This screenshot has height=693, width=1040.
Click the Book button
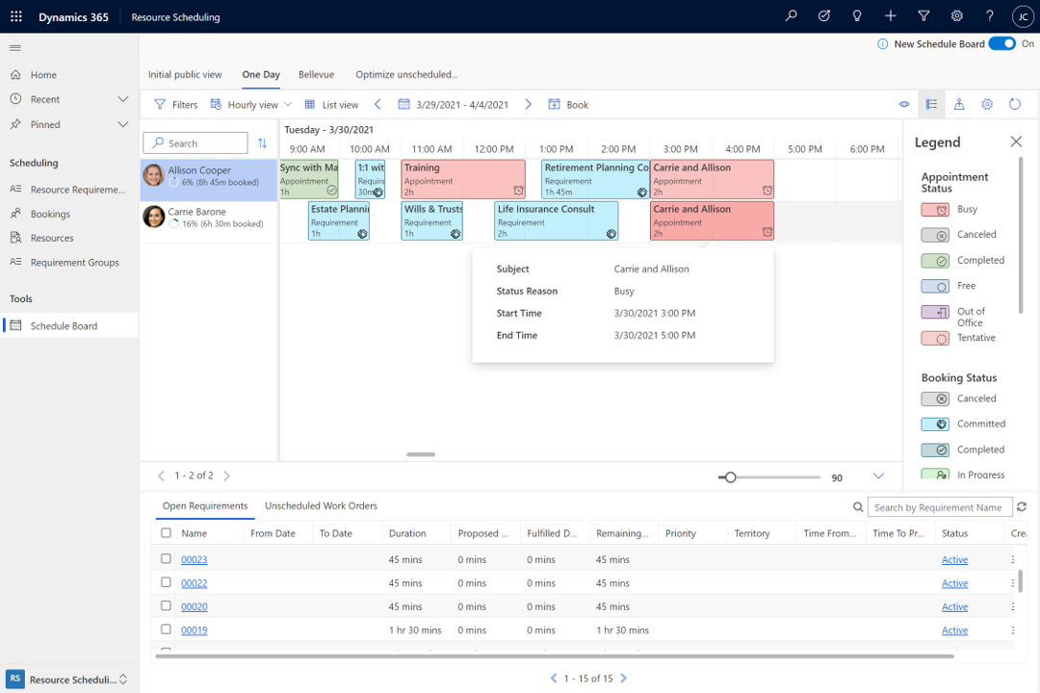[568, 104]
